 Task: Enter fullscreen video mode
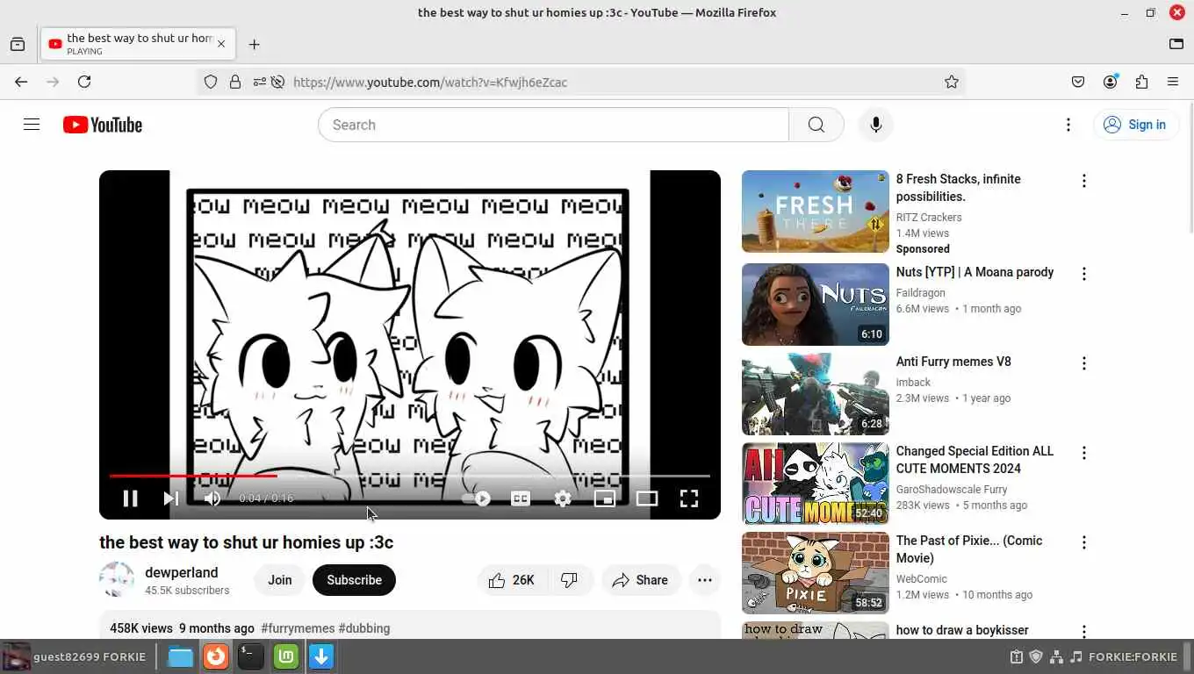pos(689,498)
